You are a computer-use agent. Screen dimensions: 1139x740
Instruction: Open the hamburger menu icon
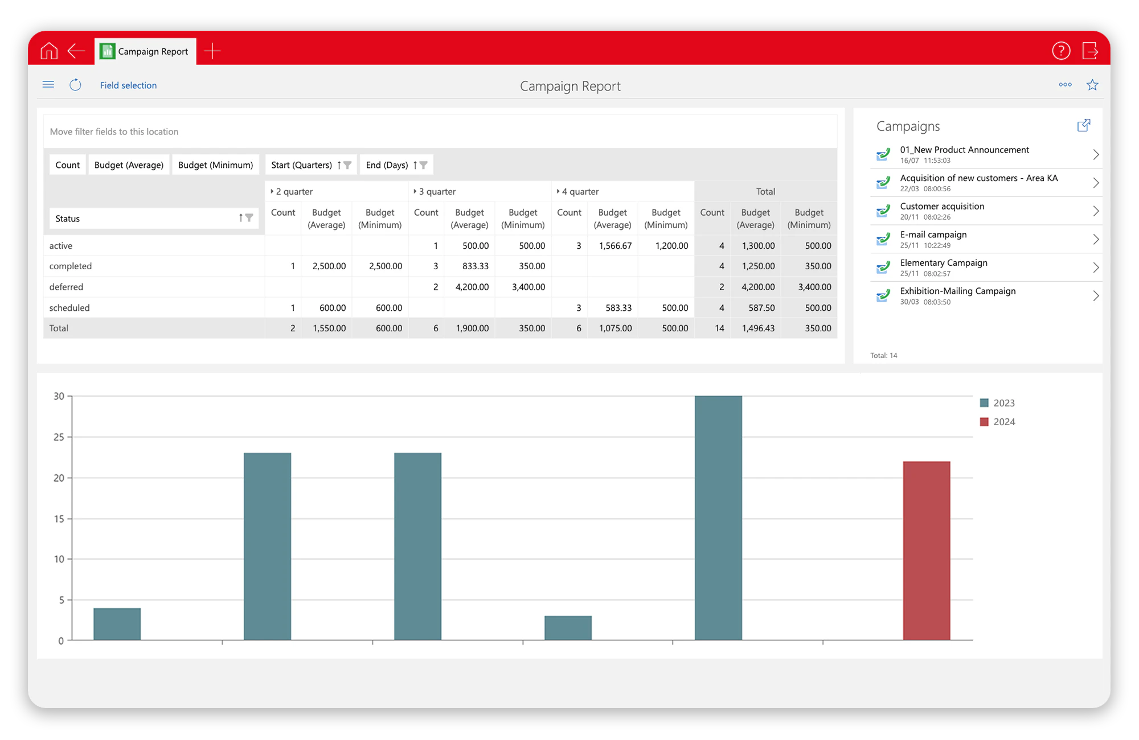48,85
